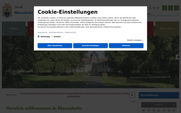Viewport: 181px width, 113px height.
Task: Click Herzlich willkommen in Meuselwitz heading
Action: point(44,108)
